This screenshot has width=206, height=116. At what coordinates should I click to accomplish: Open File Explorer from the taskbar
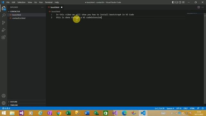[x=12, y=113]
